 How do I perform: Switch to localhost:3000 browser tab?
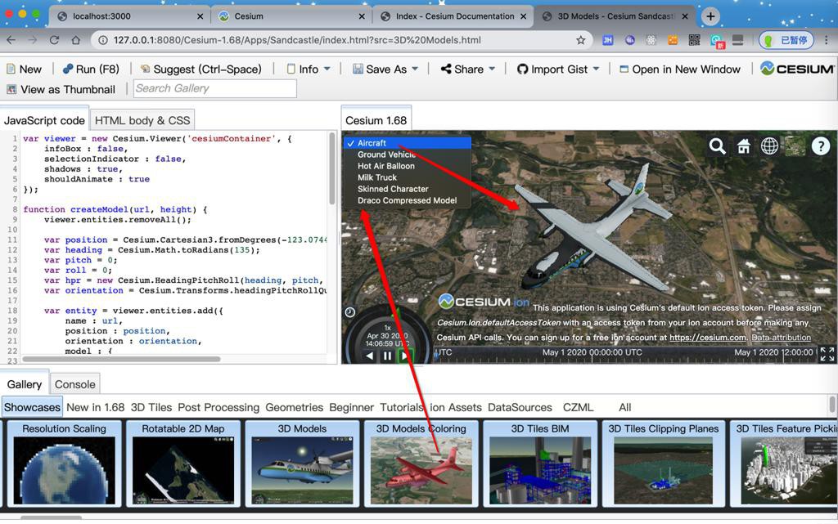click(x=130, y=16)
